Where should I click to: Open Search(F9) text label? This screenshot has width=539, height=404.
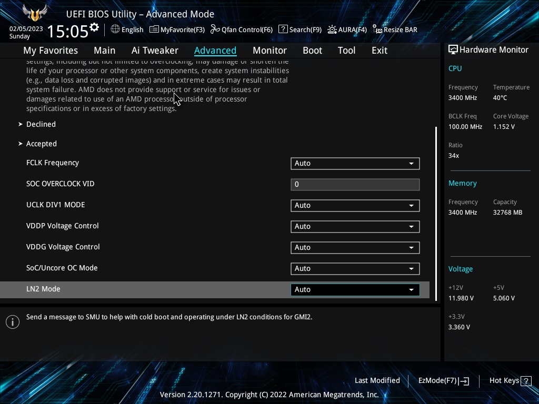pos(305,30)
